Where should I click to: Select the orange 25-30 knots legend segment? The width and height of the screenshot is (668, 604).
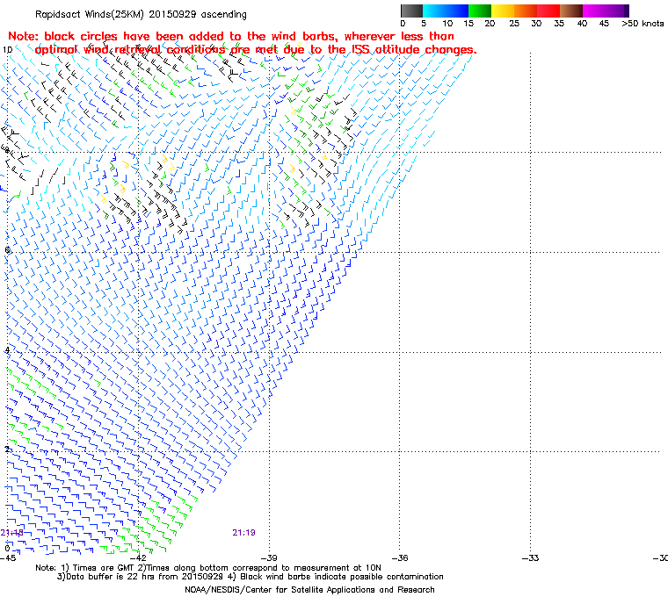(526, 11)
